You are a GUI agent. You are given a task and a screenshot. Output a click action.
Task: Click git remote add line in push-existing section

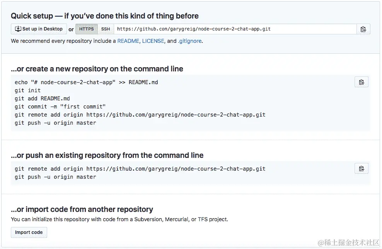[140, 169]
